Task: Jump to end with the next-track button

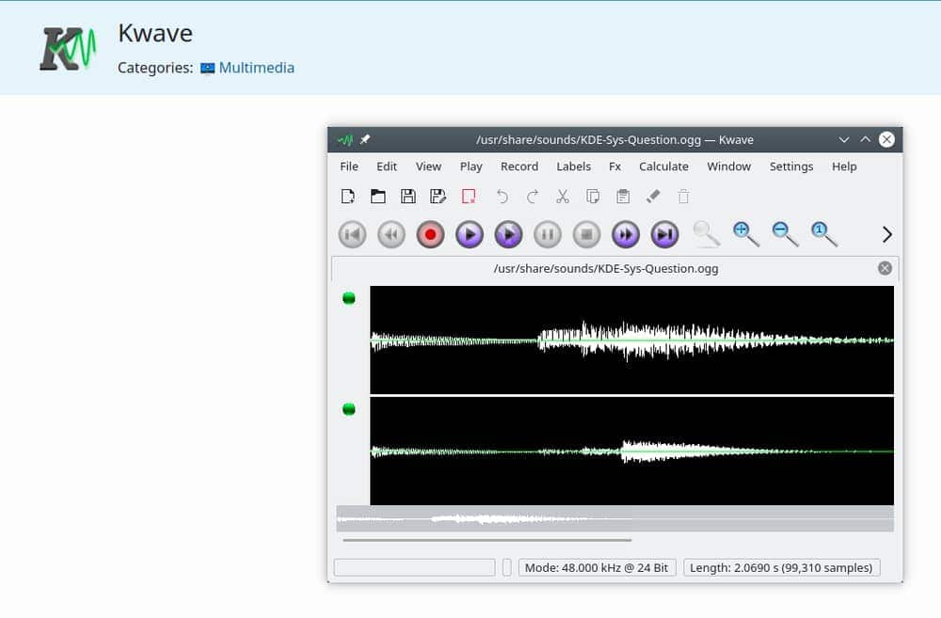Action: pos(664,234)
